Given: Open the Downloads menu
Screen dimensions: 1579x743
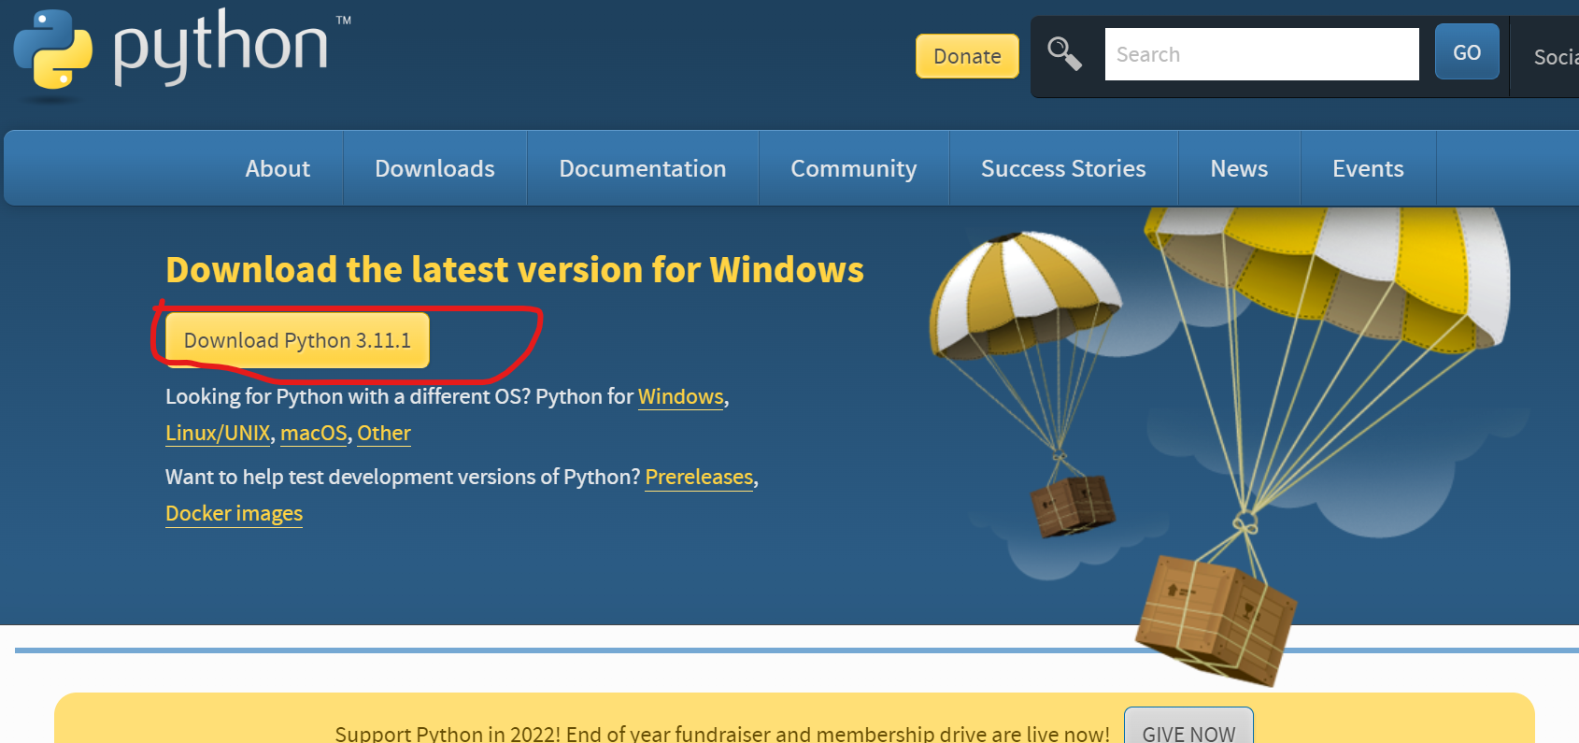Looking at the screenshot, I should click(435, 168).
